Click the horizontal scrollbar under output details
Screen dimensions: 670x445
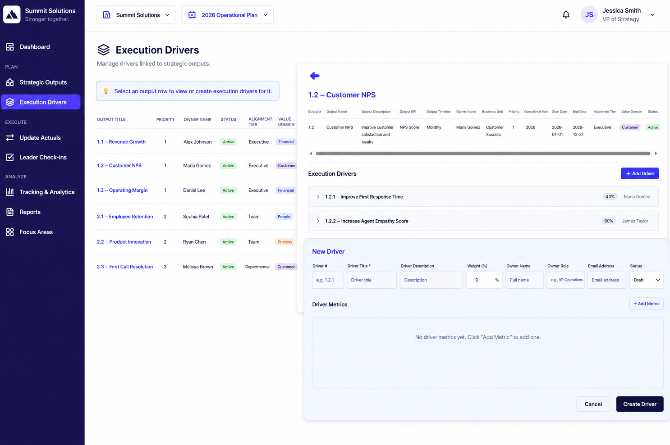point(483,154)
